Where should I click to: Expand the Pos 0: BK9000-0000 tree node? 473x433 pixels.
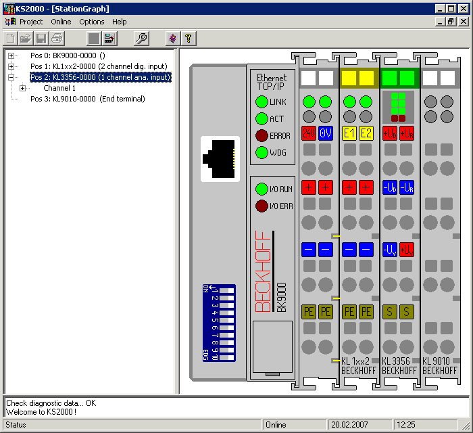click(x=11, y=55)
